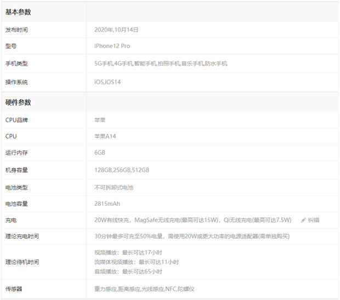
Task: Click 音频播放：最长可达65小时 line
Action: click(x=128, y=272)
